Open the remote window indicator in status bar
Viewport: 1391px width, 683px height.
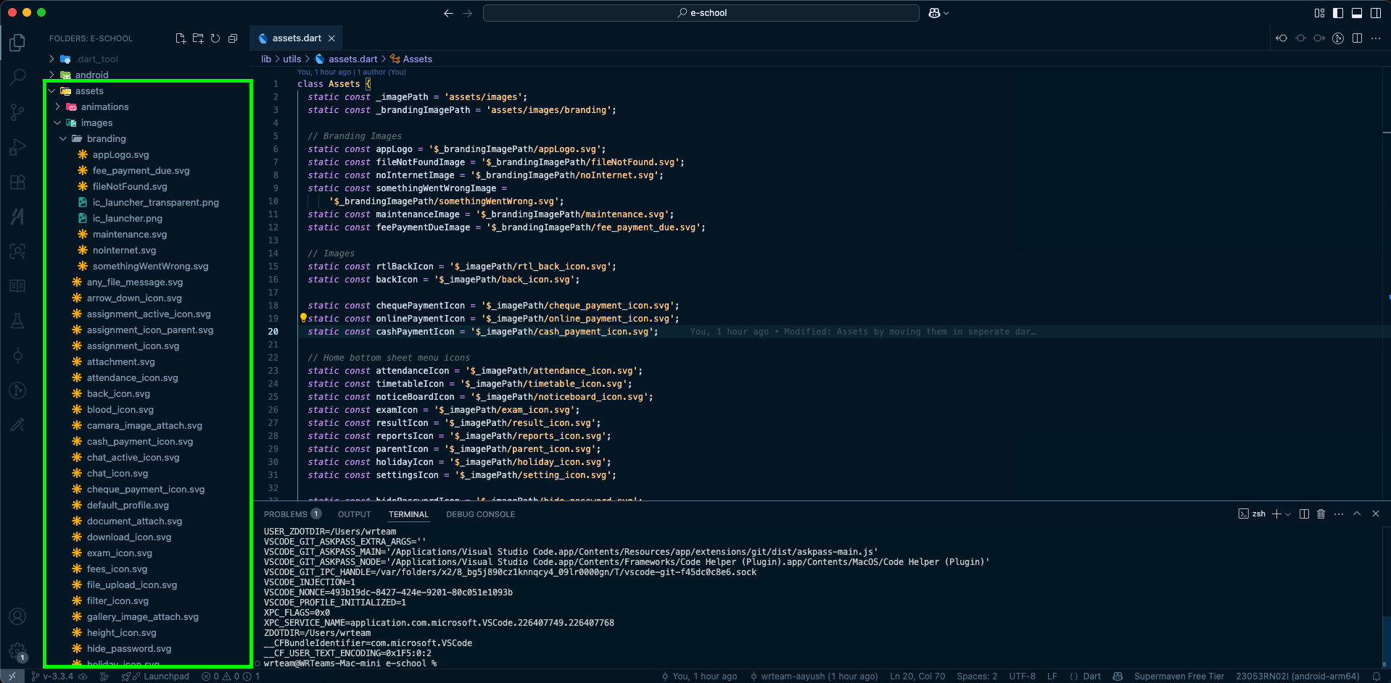12,676
